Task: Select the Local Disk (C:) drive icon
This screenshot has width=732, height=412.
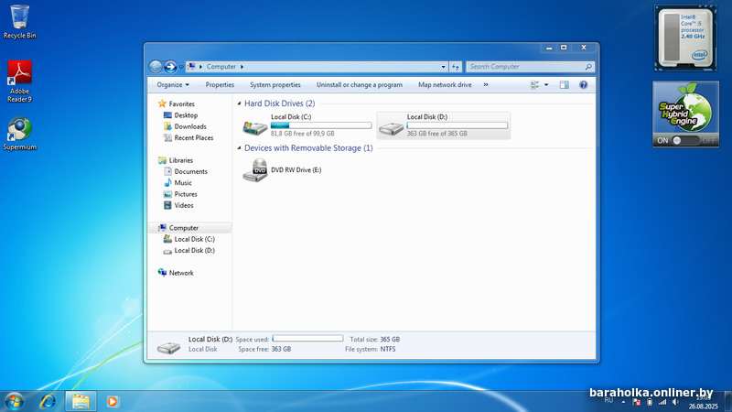Action: pos(255,126)
